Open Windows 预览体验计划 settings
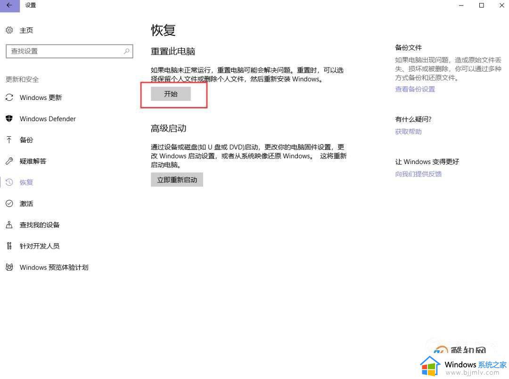Screen dimensions: 509x379 [x=54, y=267]
